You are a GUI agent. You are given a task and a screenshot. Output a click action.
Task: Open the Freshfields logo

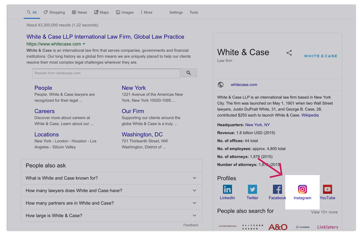[x=303, y=227]
